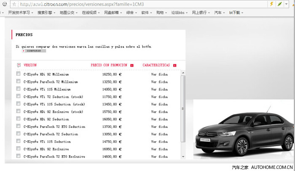295x171 pixels.
Task: Expand the 网上银行 bookmark folder
Action: tap(201, 13)
